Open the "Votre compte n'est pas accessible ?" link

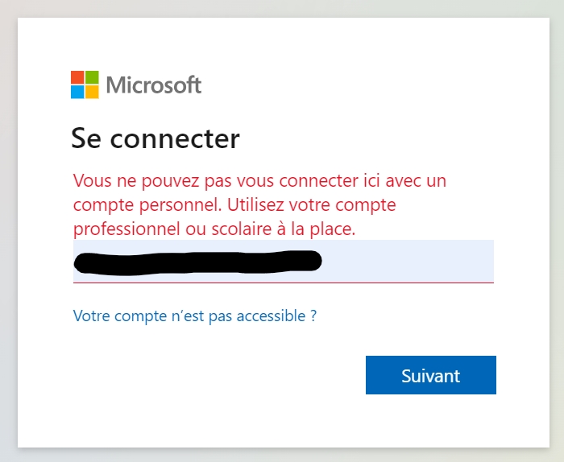pos(194,316)
